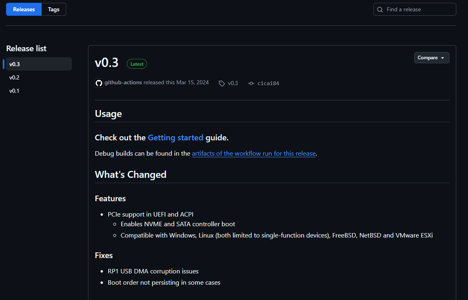This screenshot has width=468, height=300.
Task: Open the Getting started guide link
Action: (176, 137)
